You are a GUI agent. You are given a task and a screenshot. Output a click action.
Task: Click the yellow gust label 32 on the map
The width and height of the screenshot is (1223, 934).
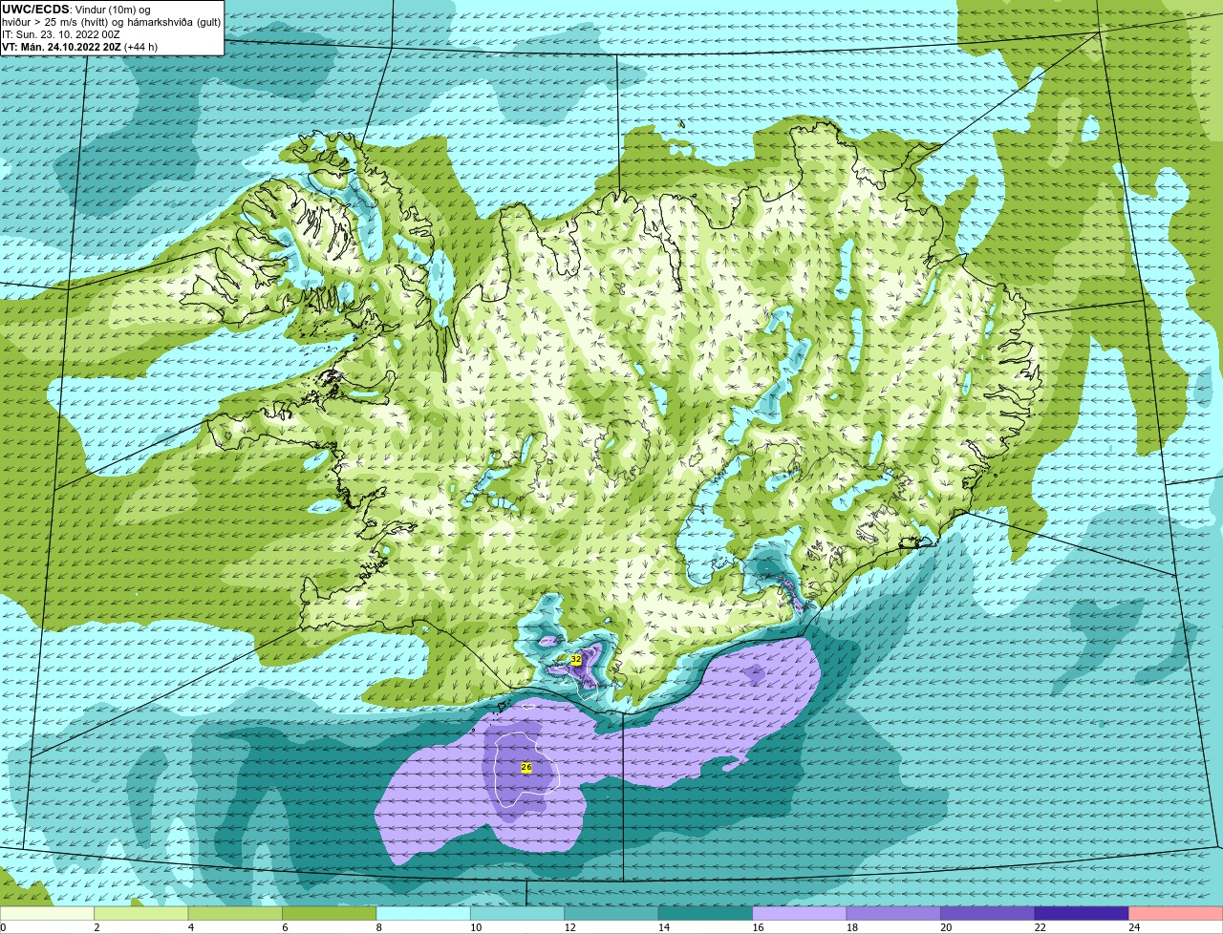[x=576, y=660]
